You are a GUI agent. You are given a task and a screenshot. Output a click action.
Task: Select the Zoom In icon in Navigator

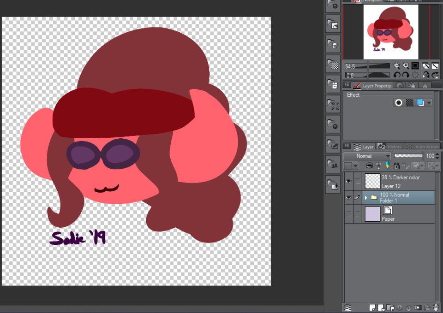pos(406,65)
